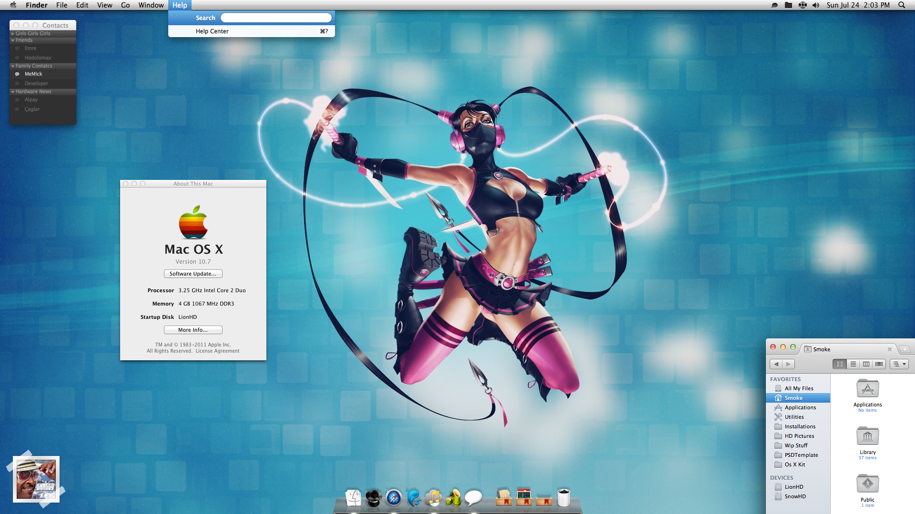Launch the blue swirl app in the Dock
The height and width of the screenshot is (514, 915).
tap(414, 498)
